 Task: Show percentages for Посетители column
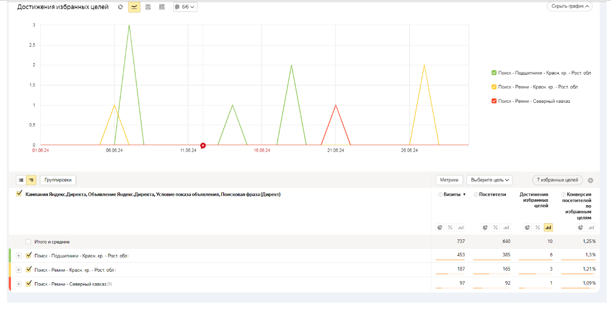[495, 228]
